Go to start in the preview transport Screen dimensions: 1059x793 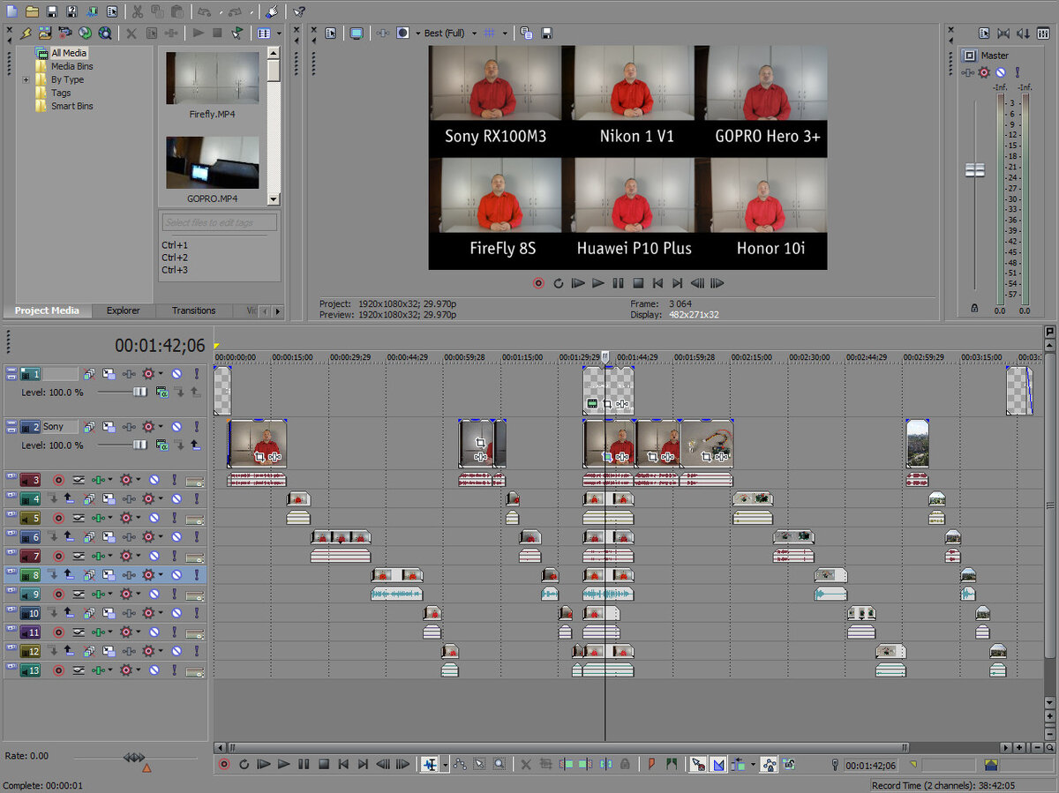tap(657, 283)
